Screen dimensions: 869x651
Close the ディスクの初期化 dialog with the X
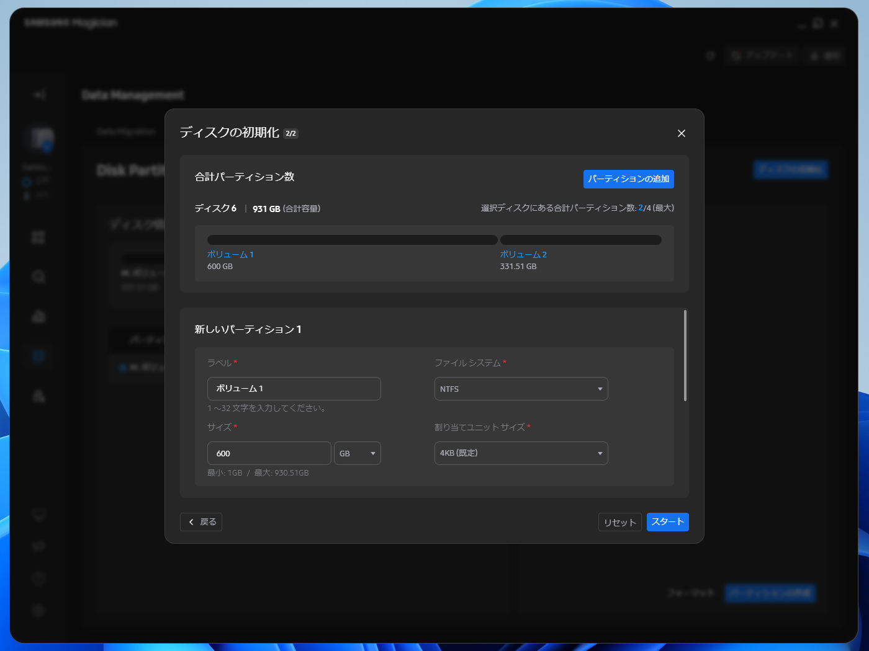point(682,133)
